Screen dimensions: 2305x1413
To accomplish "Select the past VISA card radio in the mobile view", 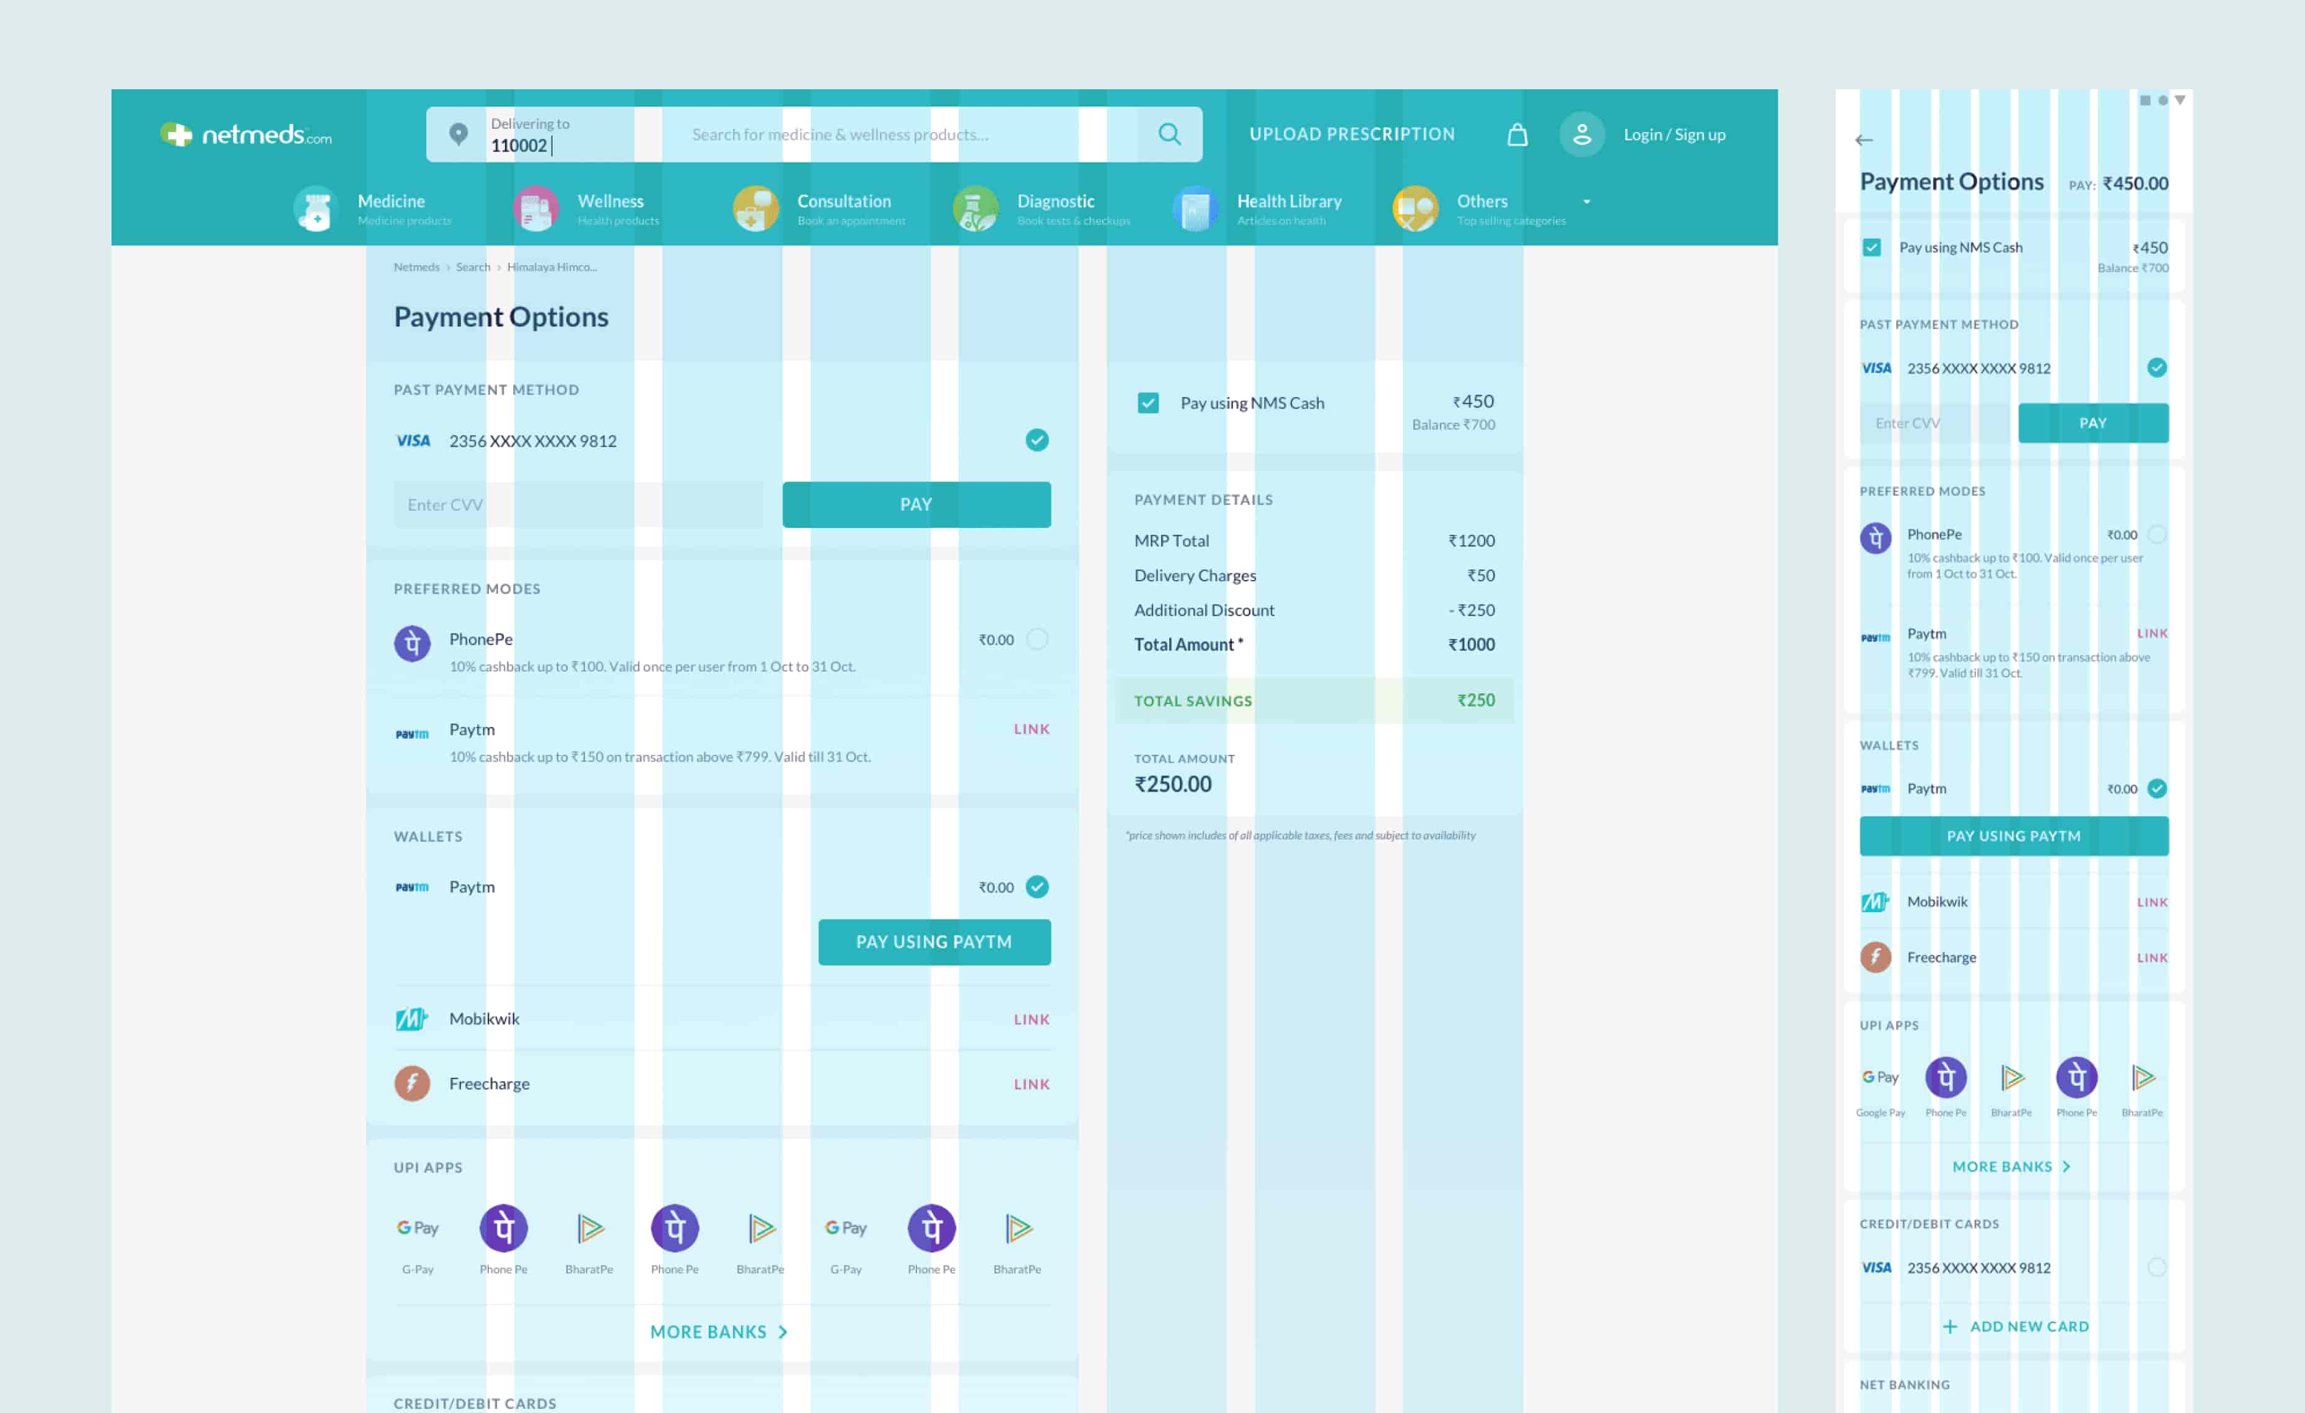I will tap(2156, 368).
